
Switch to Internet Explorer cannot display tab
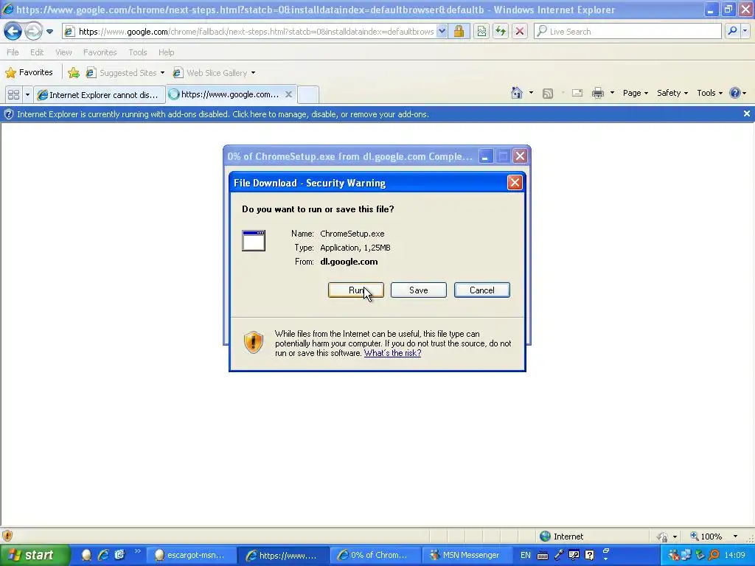100,95
